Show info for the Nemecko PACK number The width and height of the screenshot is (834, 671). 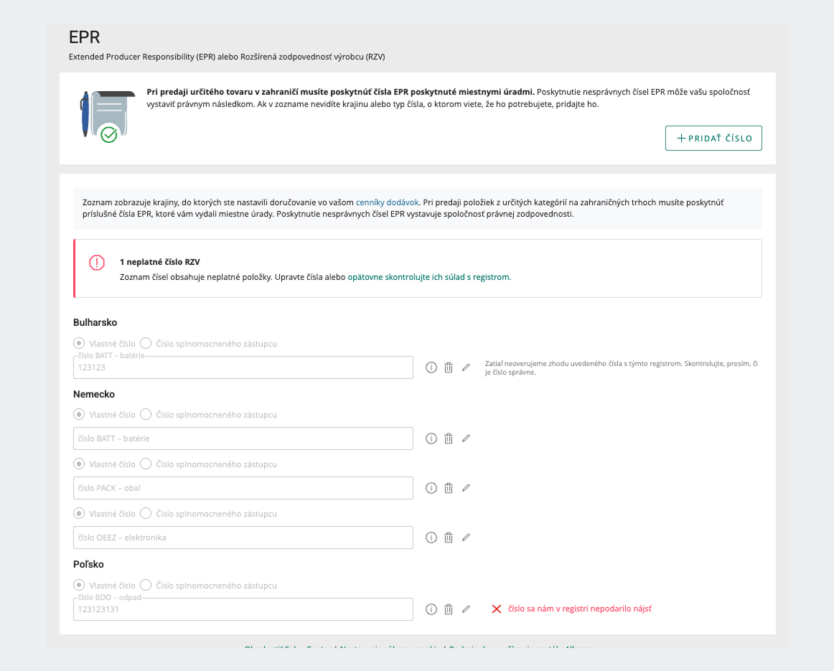point(431,488)
